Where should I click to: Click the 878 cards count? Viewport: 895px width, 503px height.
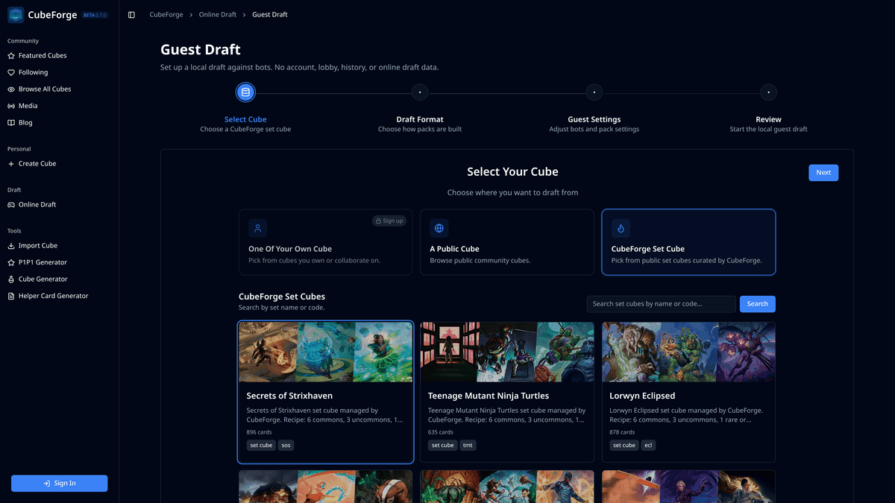pyautogui.click(x=622, y=432)
